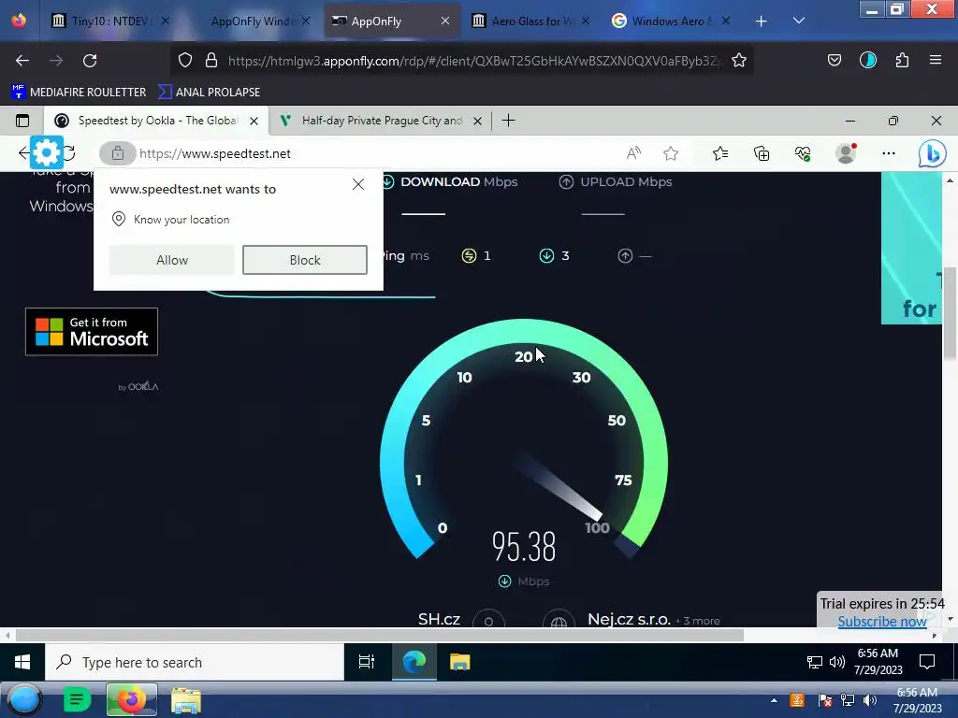Open network icon in inner system tray
Viewport: 958px width, 718px height.
coord(815,662)
